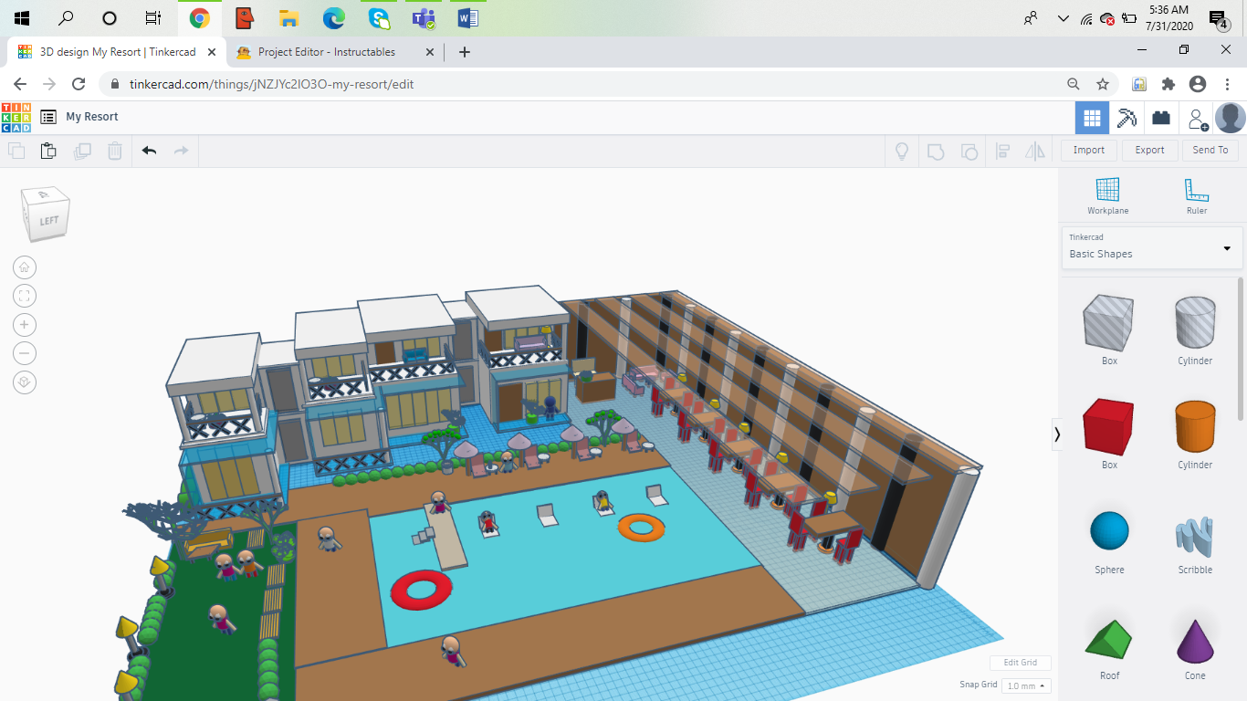Select the red swim ring in the pool
1247x701 pixels.
422,589
